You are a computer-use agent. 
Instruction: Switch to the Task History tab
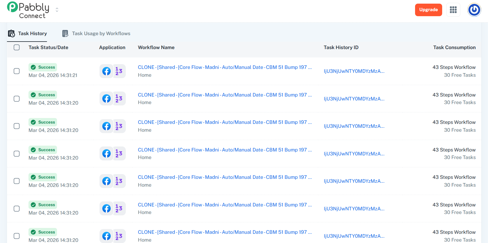point(27,33)
